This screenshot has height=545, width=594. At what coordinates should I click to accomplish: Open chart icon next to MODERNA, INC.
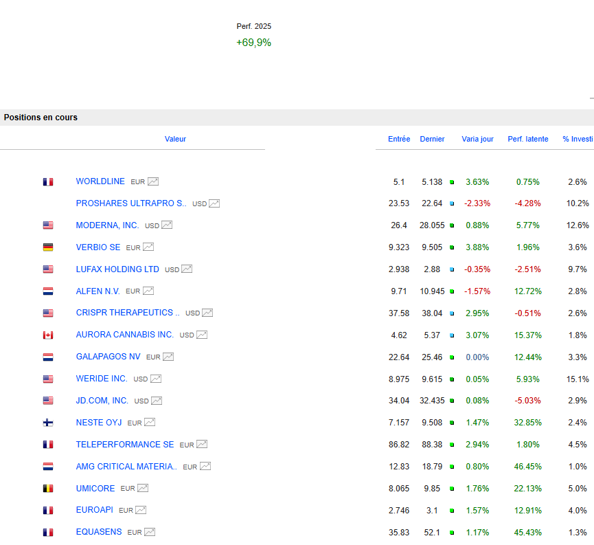coord(167,225)
